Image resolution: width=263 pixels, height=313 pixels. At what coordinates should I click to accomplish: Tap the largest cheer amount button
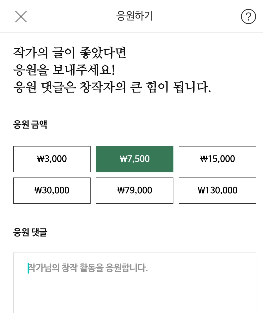point(217,190)
